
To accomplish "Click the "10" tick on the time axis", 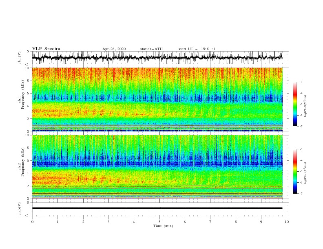I will pos(287,222).
